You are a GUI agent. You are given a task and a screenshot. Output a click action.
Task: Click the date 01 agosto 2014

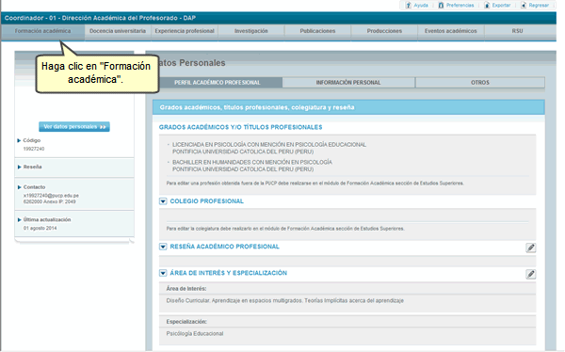click(40, 228)
